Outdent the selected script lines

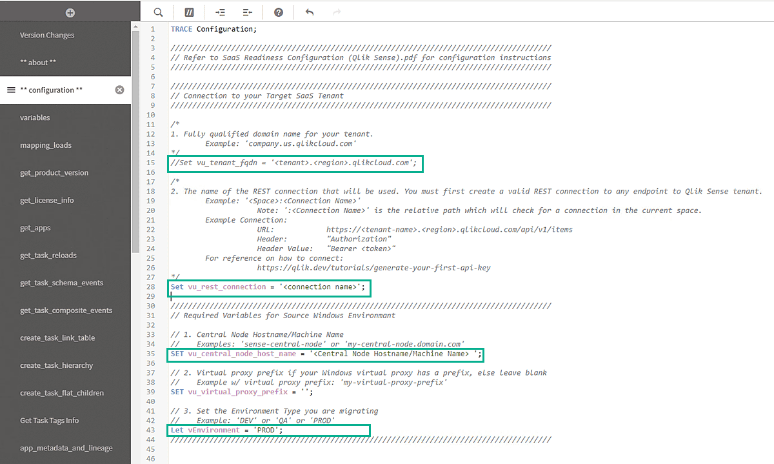pos(248,12)
